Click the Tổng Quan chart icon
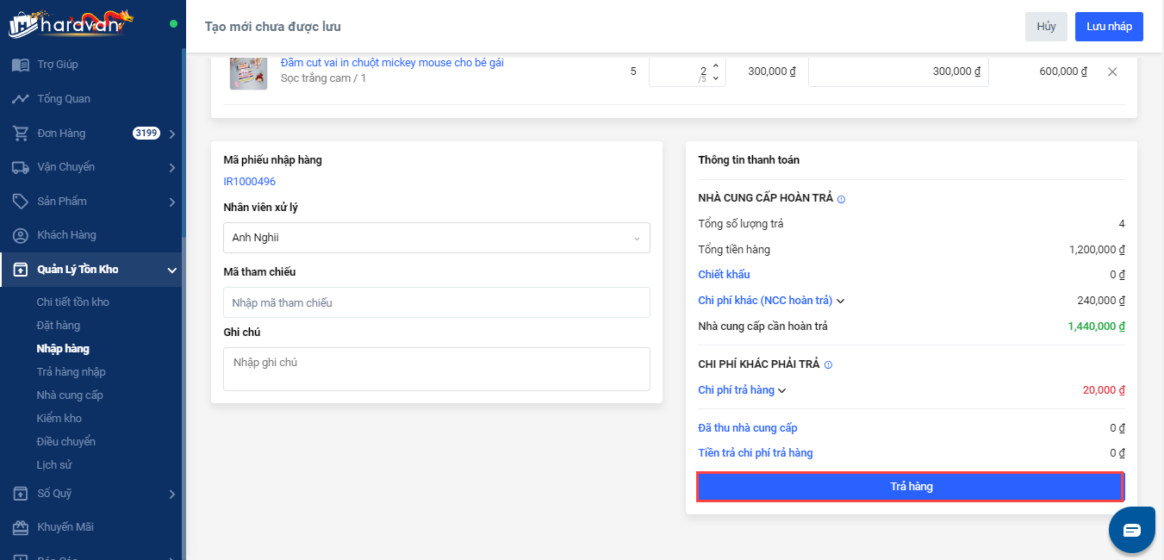The height and width of the screenshot is (560, 1164). tap(21, 99)
